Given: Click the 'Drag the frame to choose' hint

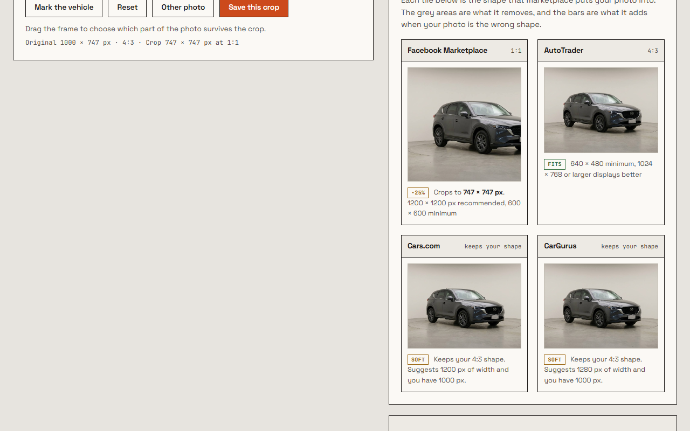Looking at the screenshot, I should tap(146, 29).
